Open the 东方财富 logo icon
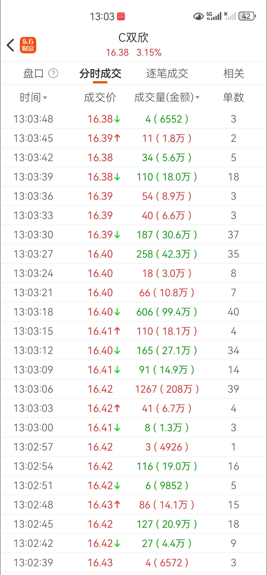This screenshot has width=267, height=575. [28, 45]
